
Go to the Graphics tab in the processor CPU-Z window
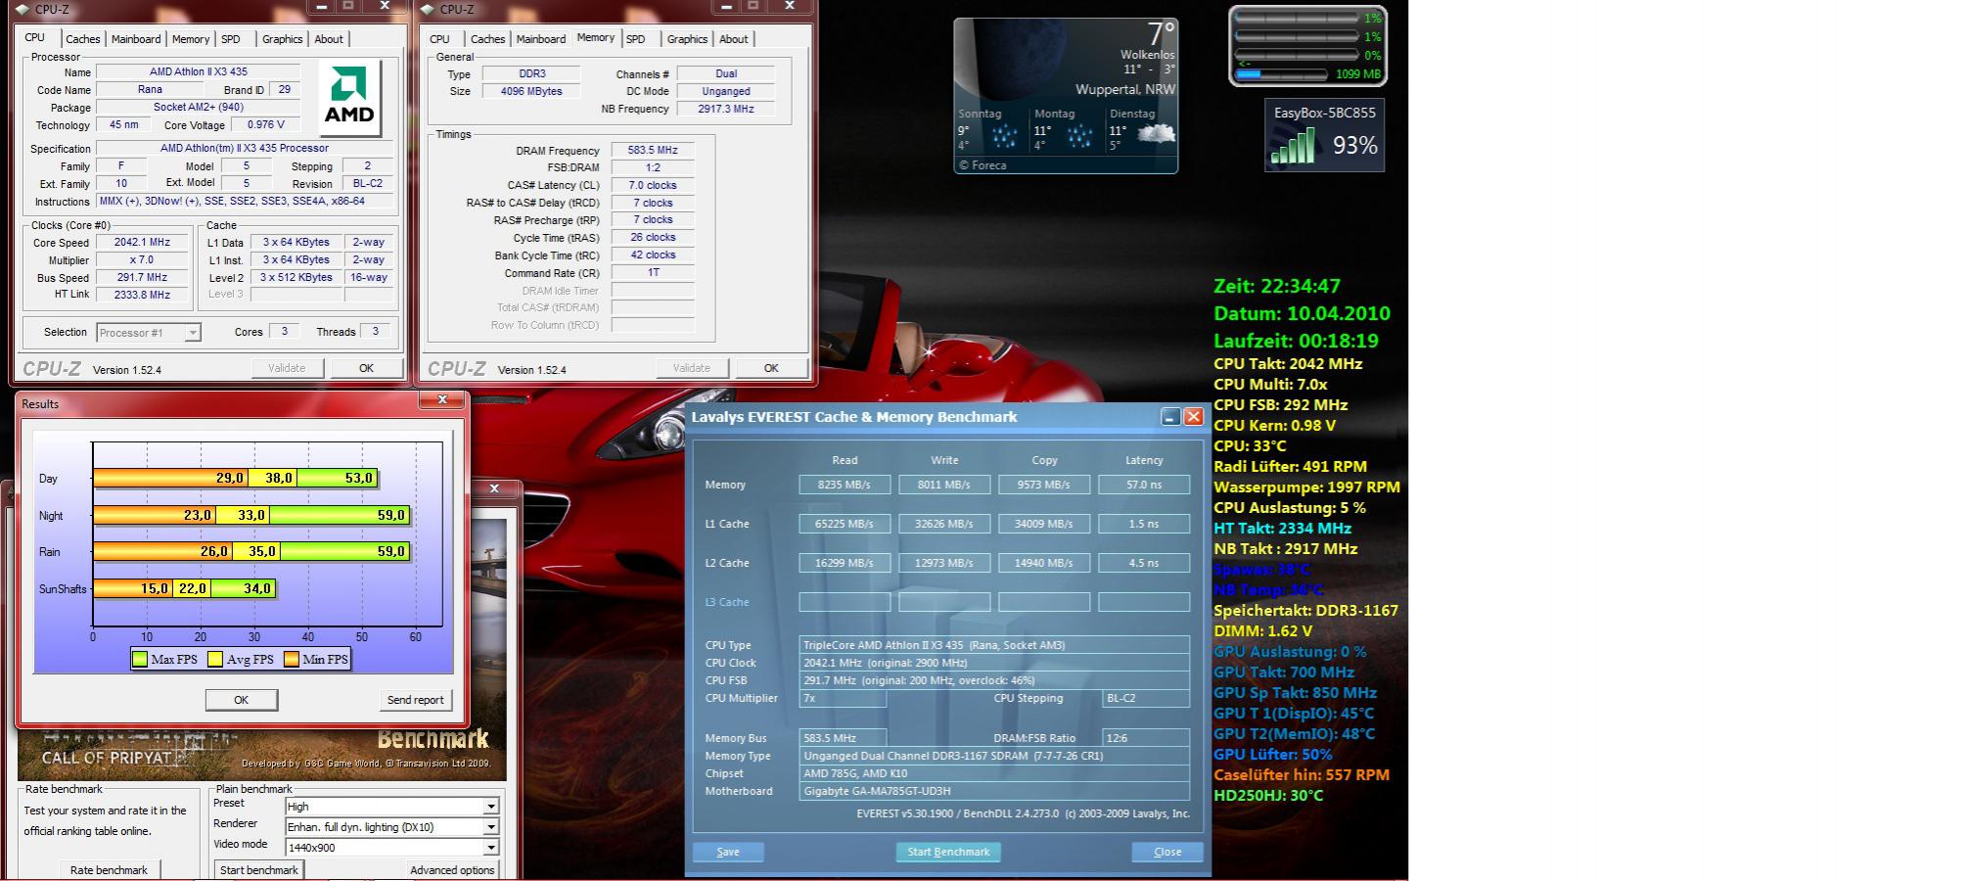click(282, 39)
